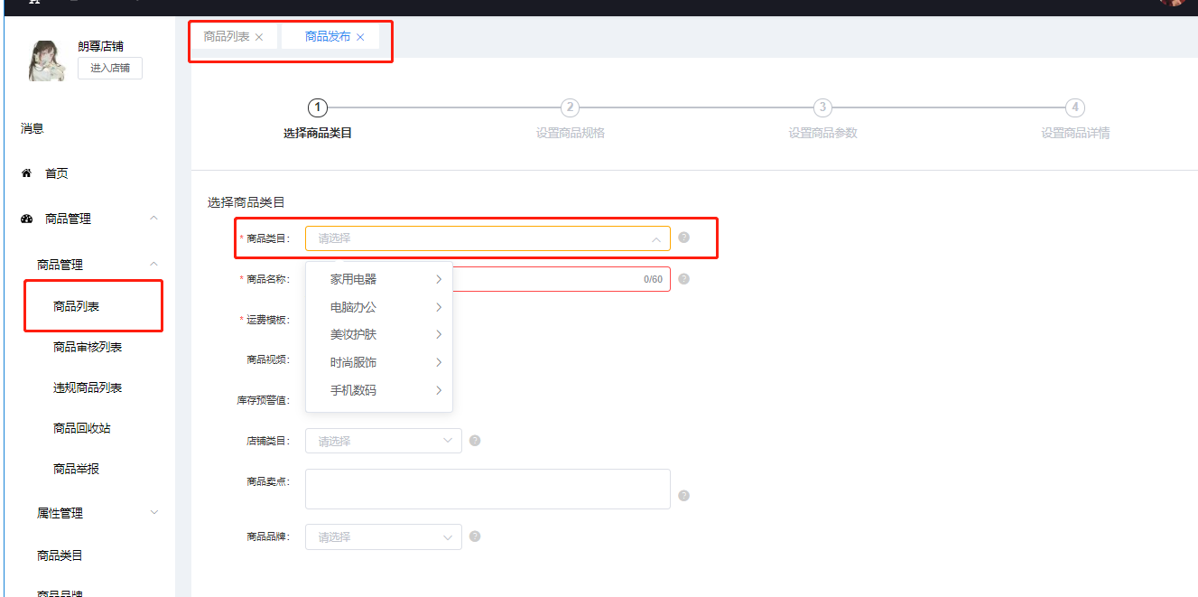Image resolution: width=1198 pixels, height=597 pixels.
Task: Click help icon beside 商品卖点 textarea
Action: pos(683,495)
